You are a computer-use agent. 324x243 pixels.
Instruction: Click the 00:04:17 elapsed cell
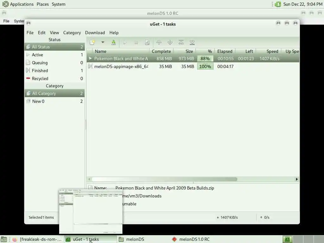coord(225,66)
